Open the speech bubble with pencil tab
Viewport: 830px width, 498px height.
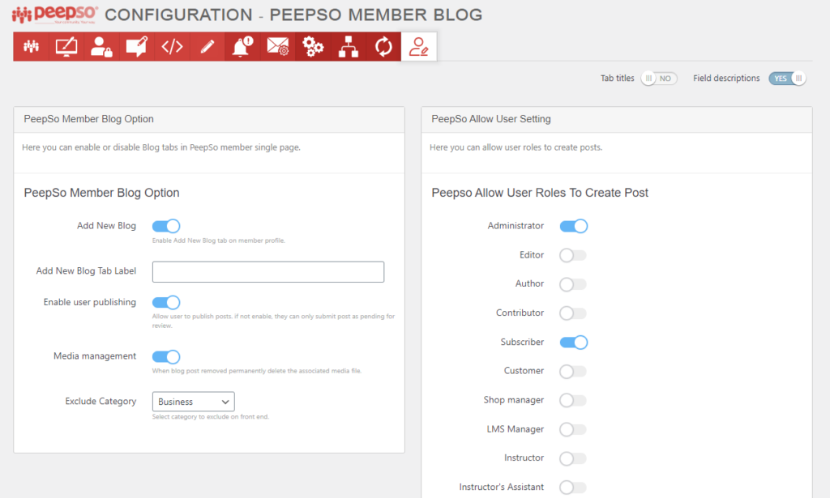coord(136,47)
